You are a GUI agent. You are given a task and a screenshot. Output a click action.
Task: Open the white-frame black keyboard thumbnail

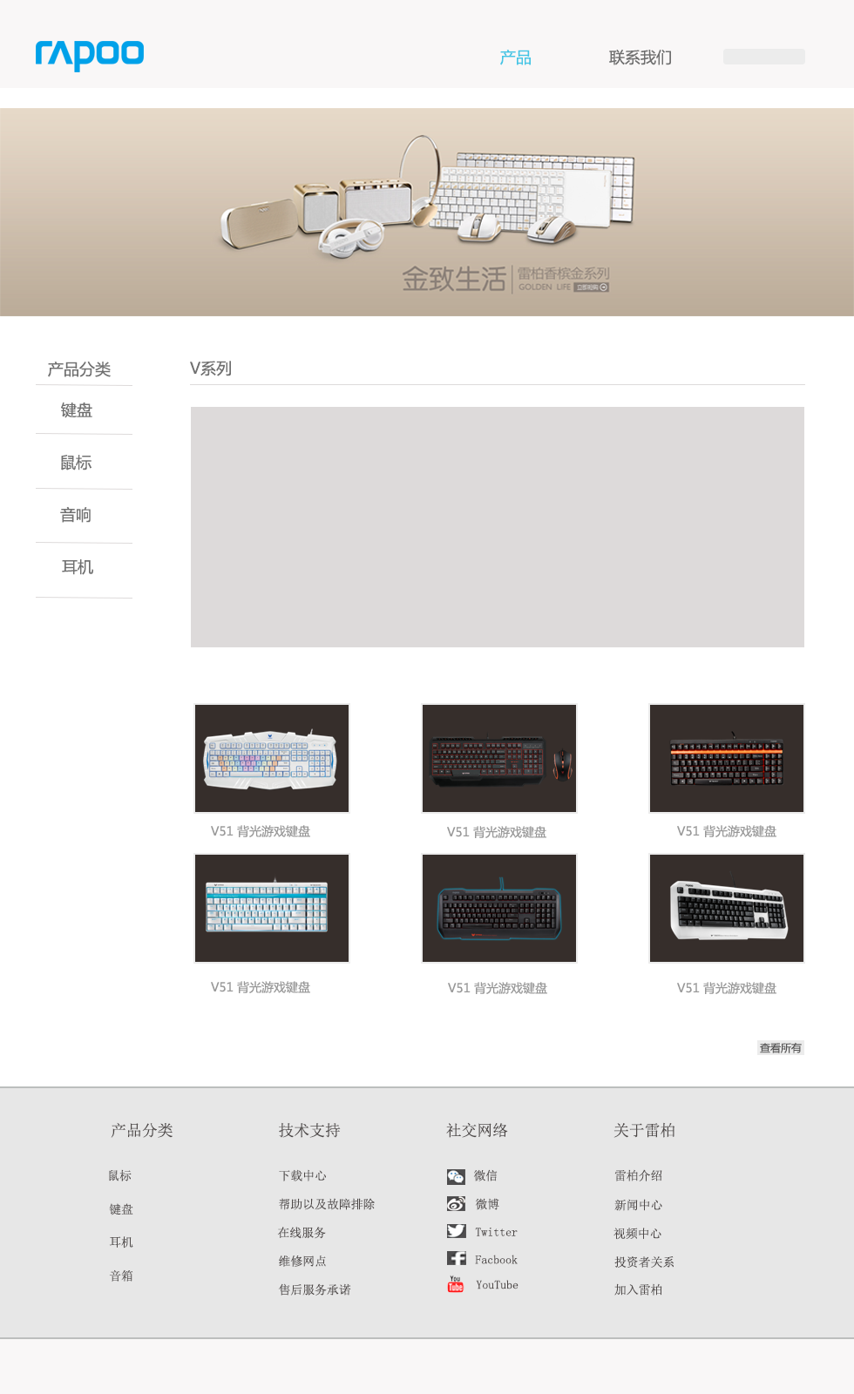[x=727, y=909]
